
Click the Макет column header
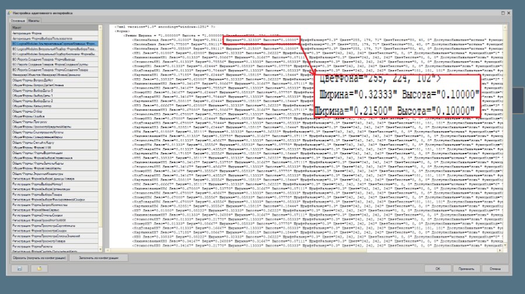55,27
